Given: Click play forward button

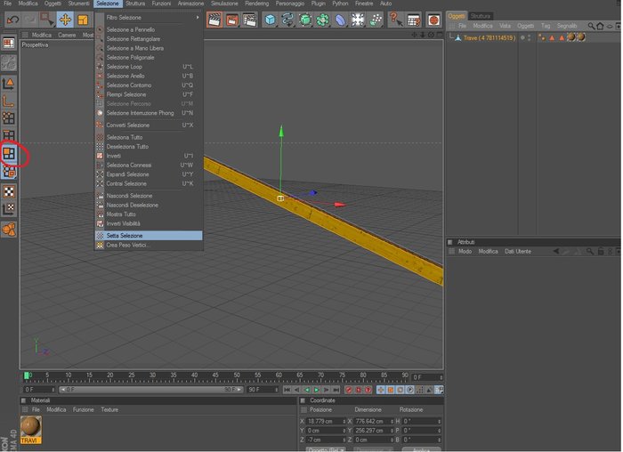Looking at the screenshot, I should 317,390.
